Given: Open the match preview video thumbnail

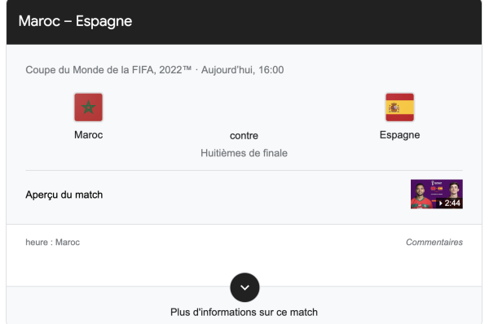Looking at the screenshot, I should click(x=437, y=194).
